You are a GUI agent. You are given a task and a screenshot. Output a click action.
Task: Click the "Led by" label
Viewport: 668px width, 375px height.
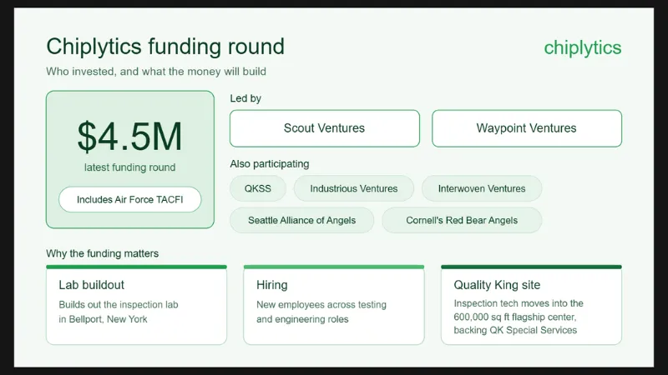[245, 98]
